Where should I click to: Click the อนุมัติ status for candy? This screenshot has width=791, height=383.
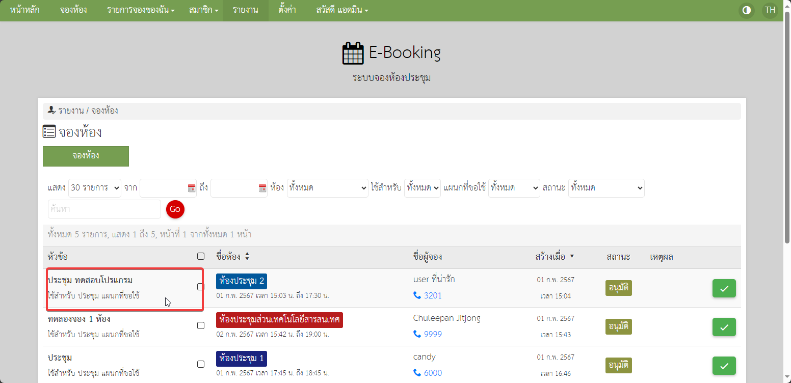(619, 365)
